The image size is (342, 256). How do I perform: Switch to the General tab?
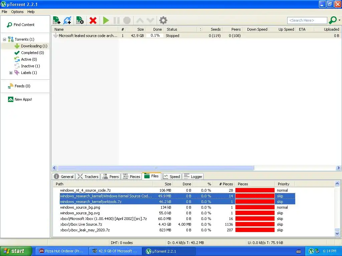point(64,177)
